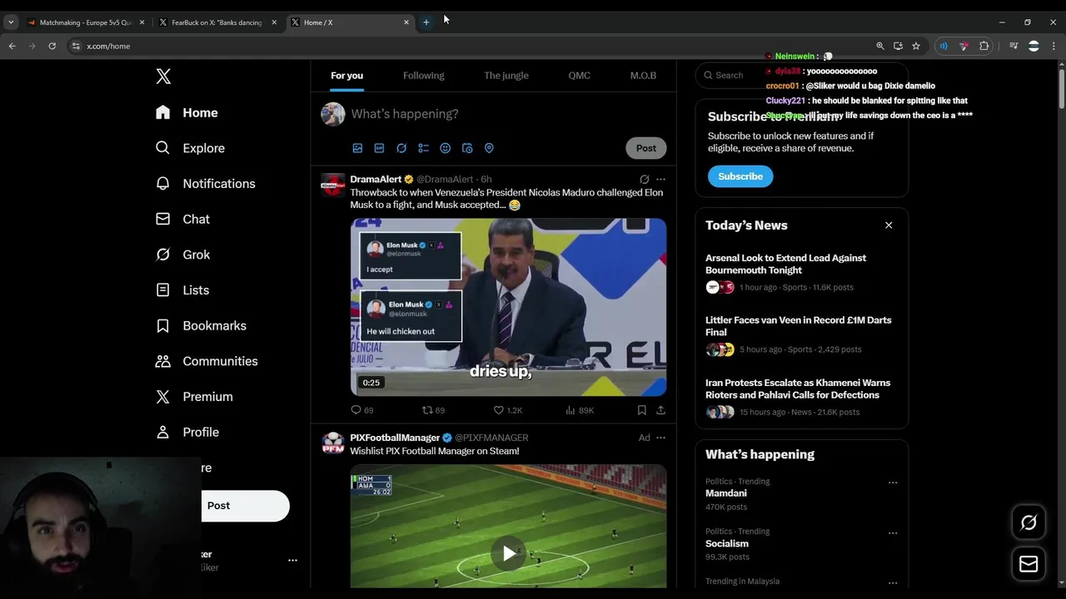Open Bookmarks from the sidebar
The width and height of the screenshot is (1066, 599).
[200, 325]
